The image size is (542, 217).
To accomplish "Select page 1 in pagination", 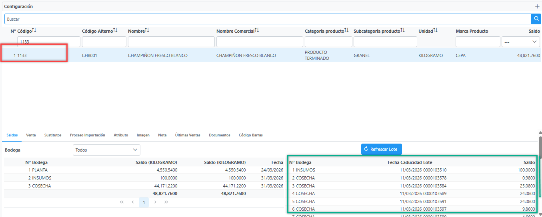I will (144, 202).
